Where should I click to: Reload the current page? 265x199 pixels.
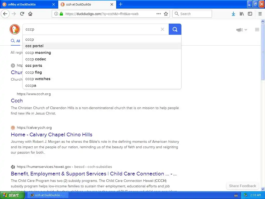coord(22,14)
